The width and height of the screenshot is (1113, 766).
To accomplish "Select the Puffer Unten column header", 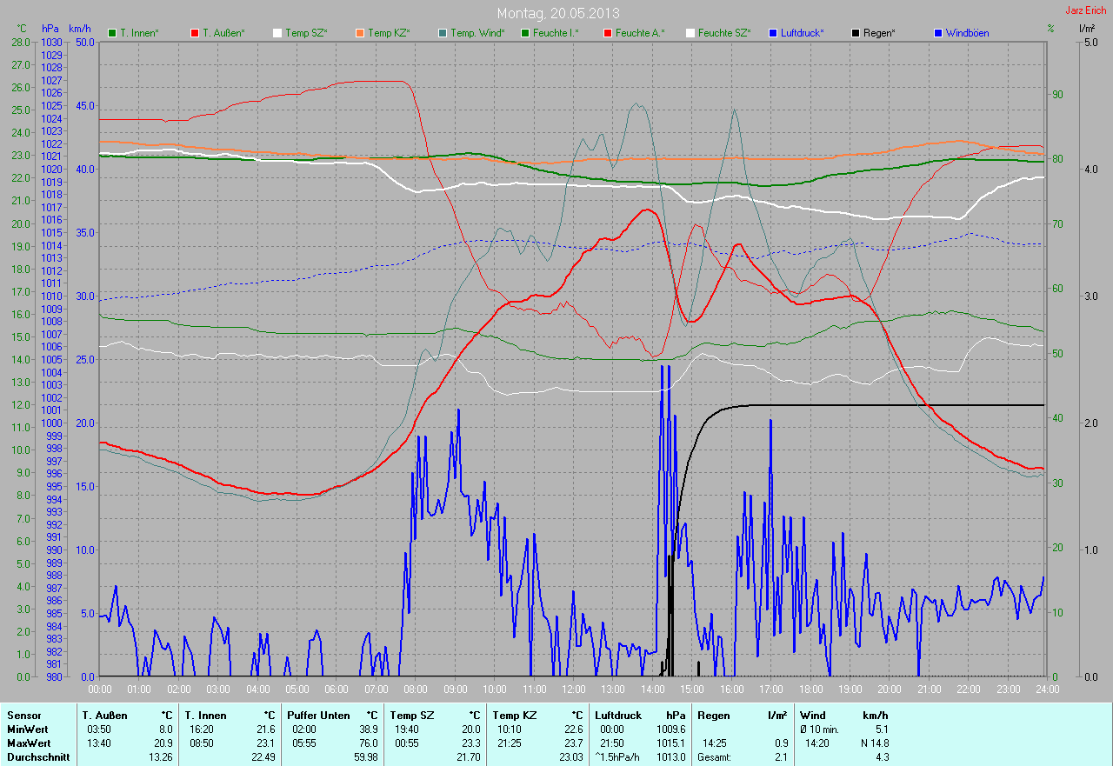I will pyautogui.click(x=318, y=716).
